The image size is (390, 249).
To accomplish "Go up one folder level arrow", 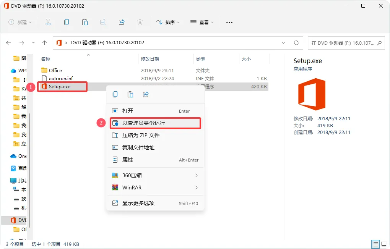I will [x=44, y=43].
